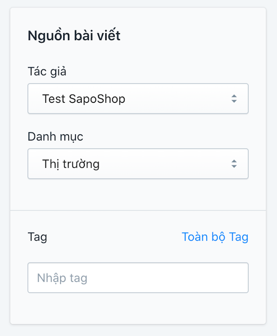
Task: Change the selected author in the dropdown
Action: click(138, 99)
